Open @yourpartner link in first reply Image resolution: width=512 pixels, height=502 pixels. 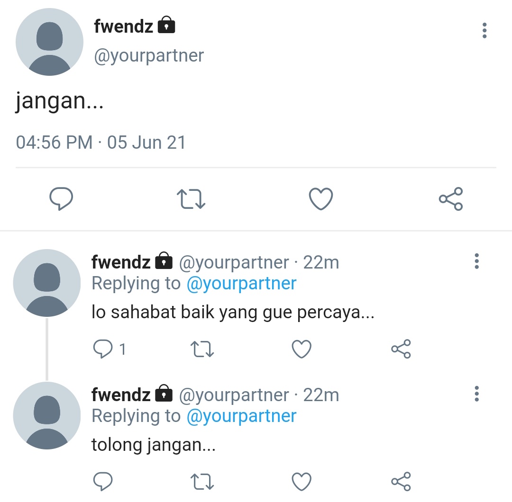coord(241,283)
